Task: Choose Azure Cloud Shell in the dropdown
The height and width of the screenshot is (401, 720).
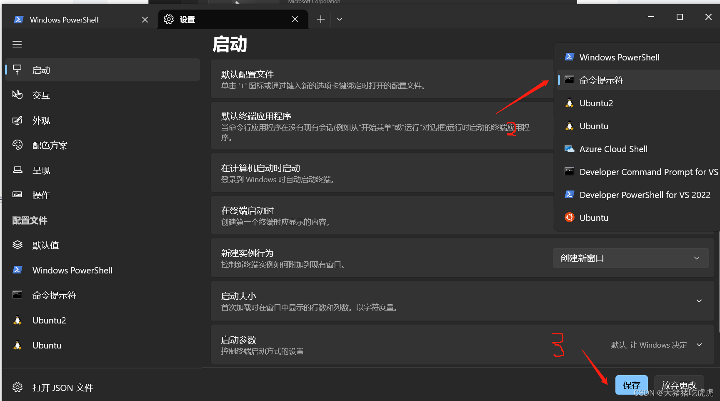Action: click(638, 148)
